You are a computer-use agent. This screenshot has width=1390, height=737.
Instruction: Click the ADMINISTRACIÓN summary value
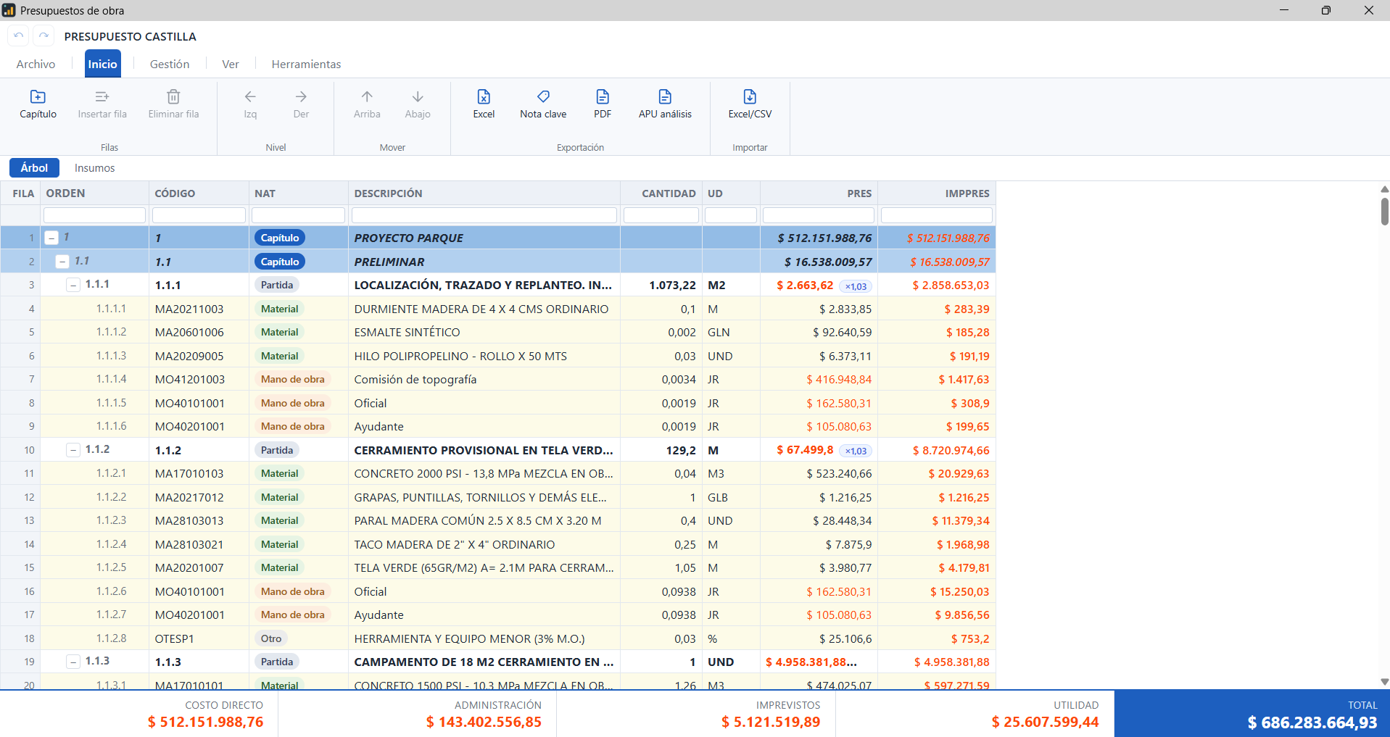(484, 722)
